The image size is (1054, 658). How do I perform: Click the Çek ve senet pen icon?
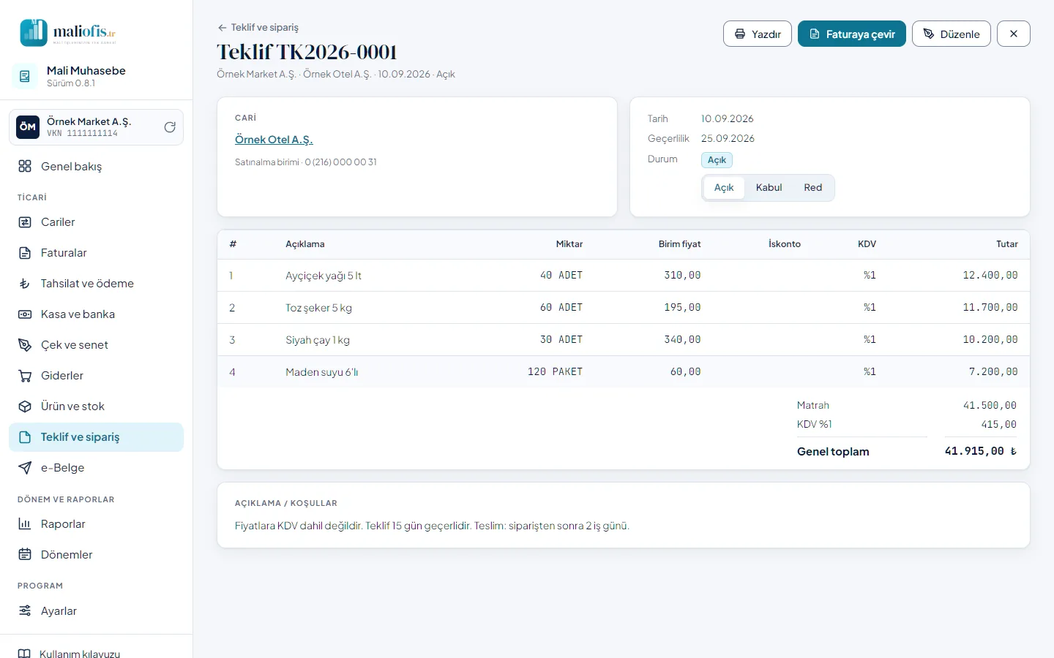click(x=25, y=345)
